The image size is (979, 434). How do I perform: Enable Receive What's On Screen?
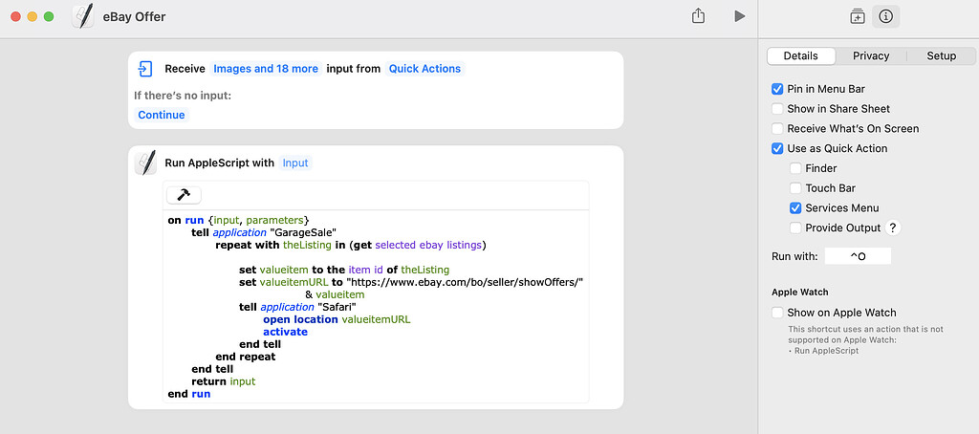point(777,129)
